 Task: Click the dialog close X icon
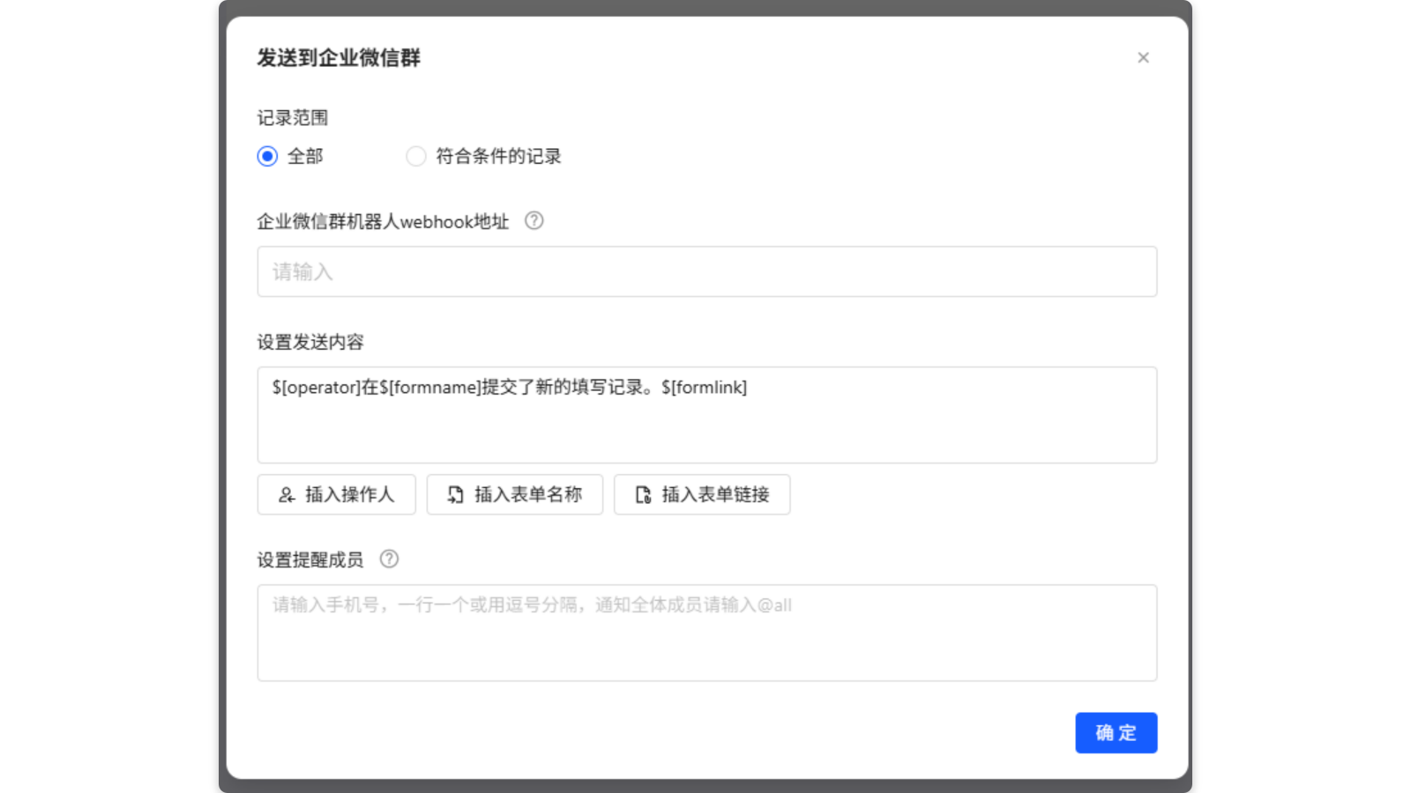1143,57
